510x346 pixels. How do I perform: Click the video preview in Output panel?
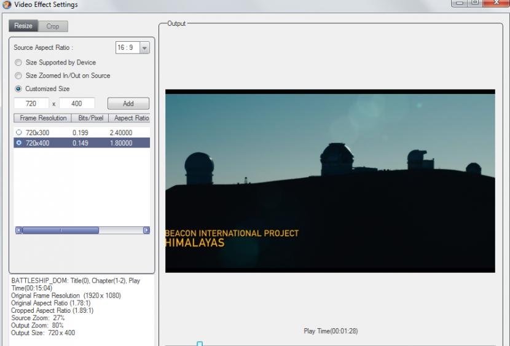[330, 181]
